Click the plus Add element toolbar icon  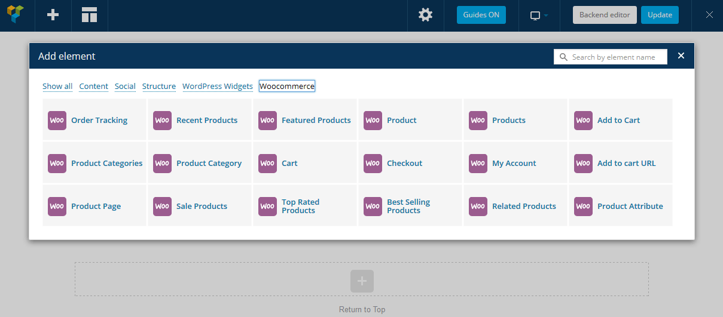(53, 15)
